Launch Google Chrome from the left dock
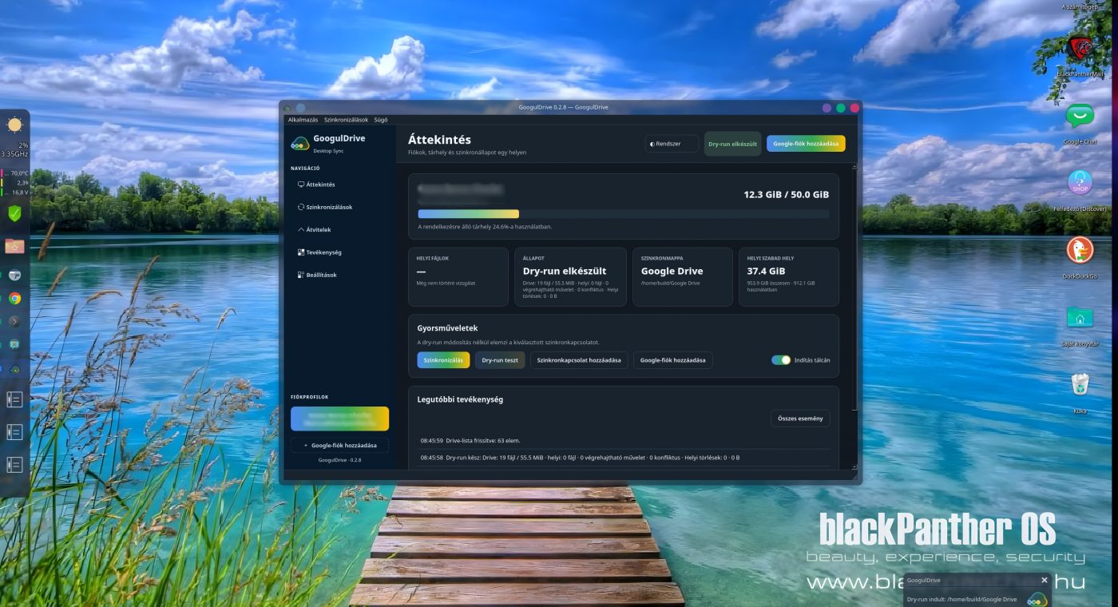Image resolution: width=1118 pixels, height=607 pixels. 14,299
